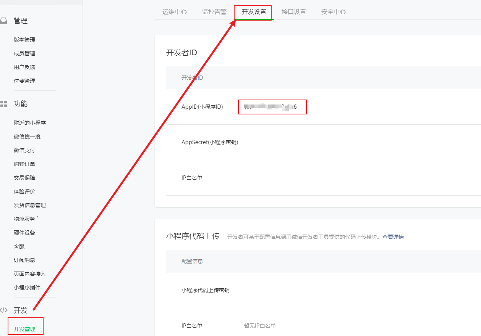Open 付费管理 in sidebar
The height and width of the screenshot is (336, 481).
tap(24, 81)
